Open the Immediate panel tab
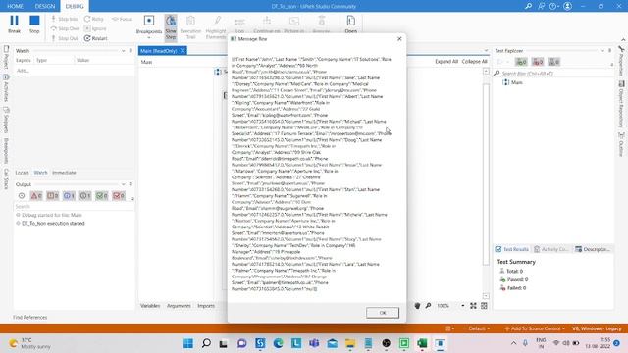The image size is (628, 353). coord(64,173)
